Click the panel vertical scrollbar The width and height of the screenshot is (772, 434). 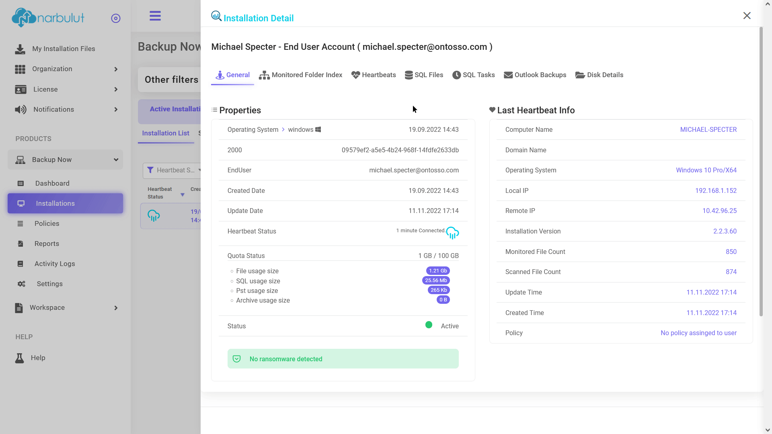click(761, 172)
